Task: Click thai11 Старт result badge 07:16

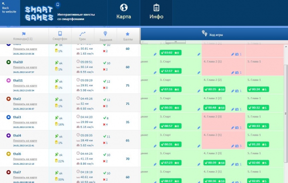Action: coord(170,89)
